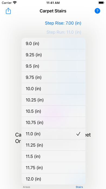Pick the 10.5 (in) option
106x189 pixels.
pos(54,111)
